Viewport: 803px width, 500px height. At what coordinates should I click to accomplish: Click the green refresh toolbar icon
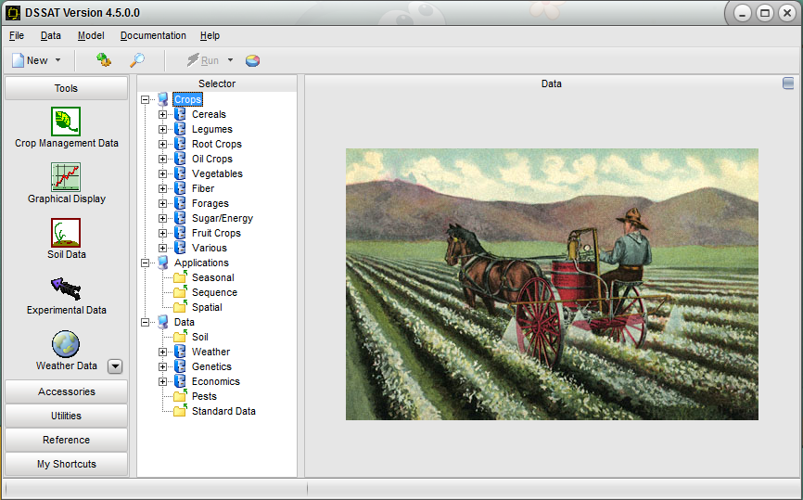point(104,60)
